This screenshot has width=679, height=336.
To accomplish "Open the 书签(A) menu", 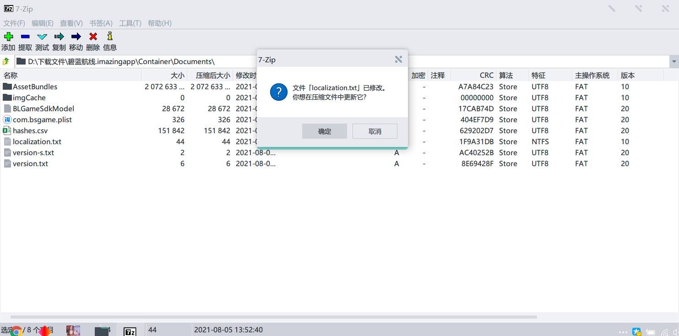I will [101, 23].
